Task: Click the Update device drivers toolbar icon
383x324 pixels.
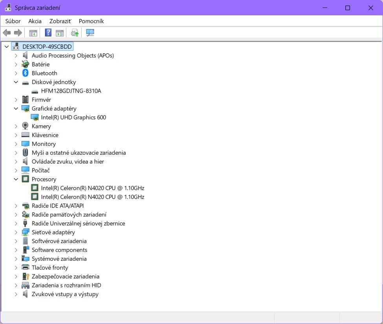Action: [x=75, y=33]
